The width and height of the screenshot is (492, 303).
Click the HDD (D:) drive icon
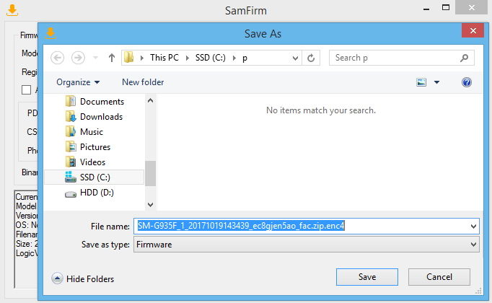coord(71,195)
